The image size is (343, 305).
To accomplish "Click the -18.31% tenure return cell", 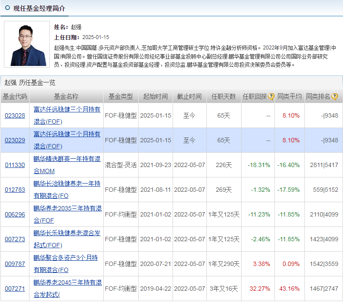I will coord(259,165).
